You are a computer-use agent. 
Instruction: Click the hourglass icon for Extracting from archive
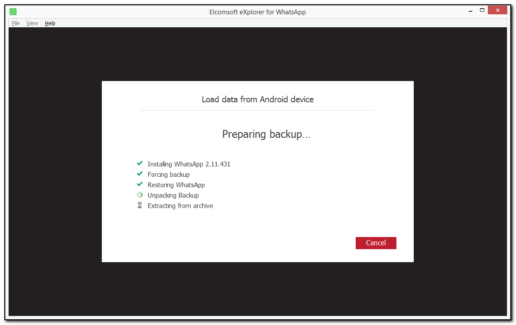click(140, 205)
